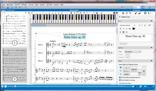Toggle 'als Einzelstimmenauszug' switch
Screen dimensions: 156x91
click(120, 80)
